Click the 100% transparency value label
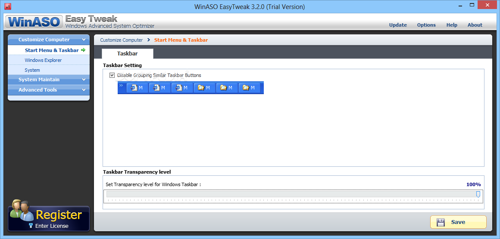 (474, 184)
